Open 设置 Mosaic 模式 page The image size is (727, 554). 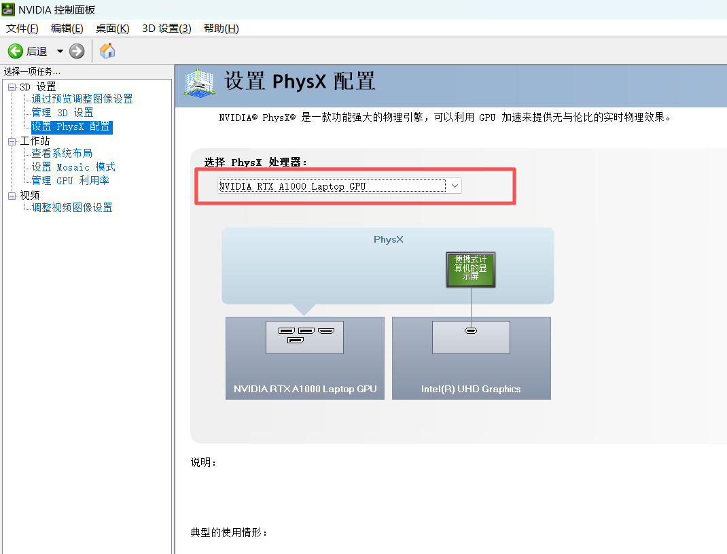(x=73, y=167)
